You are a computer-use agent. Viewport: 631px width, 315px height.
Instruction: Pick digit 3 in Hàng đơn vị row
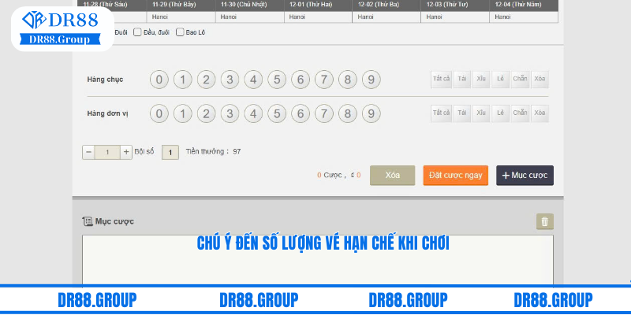click(x=230, y=113)
